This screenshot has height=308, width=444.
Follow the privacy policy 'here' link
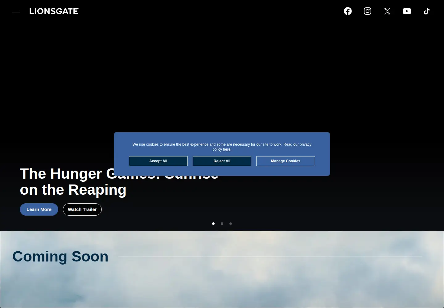pos(227,149)
